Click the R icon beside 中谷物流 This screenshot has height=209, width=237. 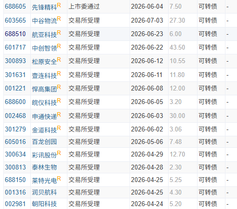point(59,19)
